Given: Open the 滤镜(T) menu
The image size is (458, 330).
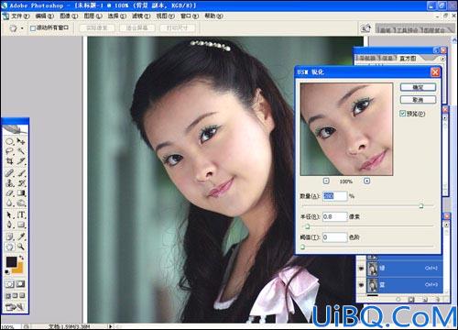Looking at the screenshot, I should tap(141, 16).
